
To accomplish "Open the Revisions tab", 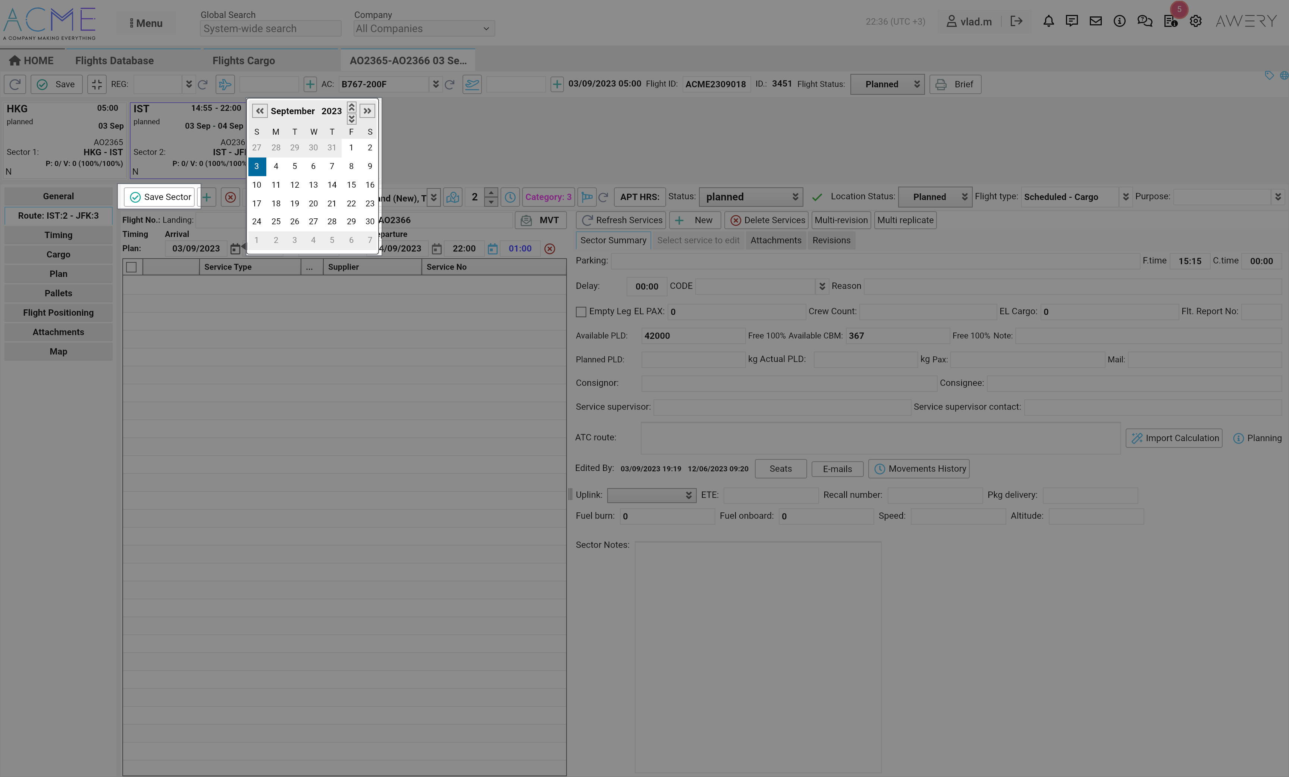I will pyautogui.click(x=831, y=240).
